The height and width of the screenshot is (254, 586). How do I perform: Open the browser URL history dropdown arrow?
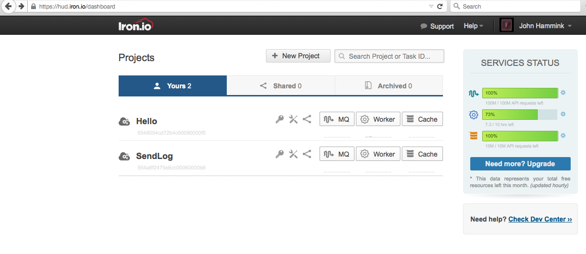click(x=431, y=7)
